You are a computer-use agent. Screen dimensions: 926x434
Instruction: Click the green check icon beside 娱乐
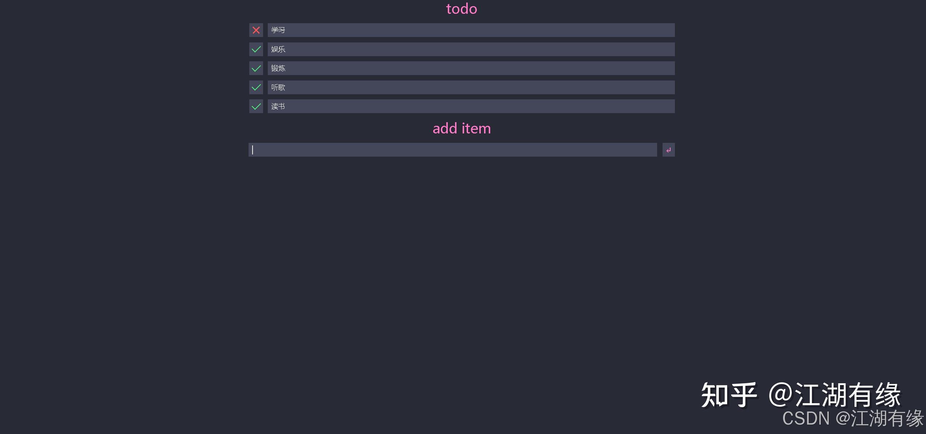(x=256, y=49)
